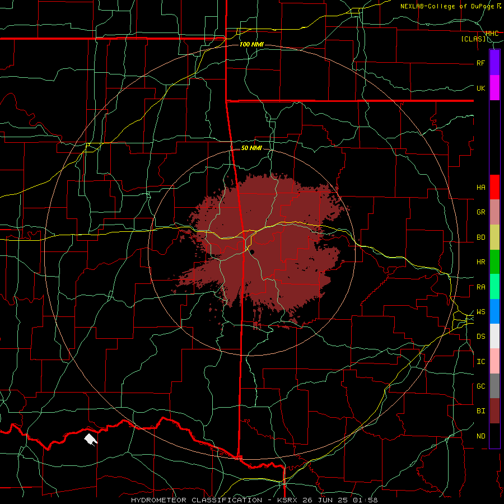Click the DS white legend swatch

tap(494, 336)
